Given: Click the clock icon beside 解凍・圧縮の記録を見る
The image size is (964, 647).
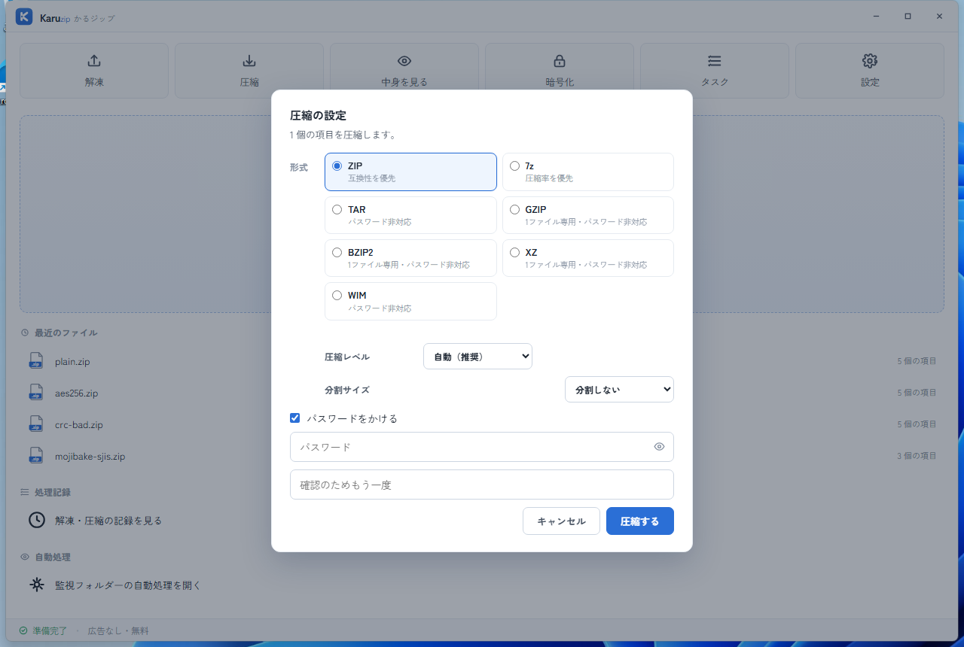Looking at the screenshot, I should (36, 520).
